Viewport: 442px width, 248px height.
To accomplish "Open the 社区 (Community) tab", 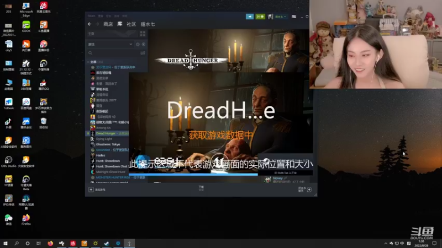I will click(131, 24).
